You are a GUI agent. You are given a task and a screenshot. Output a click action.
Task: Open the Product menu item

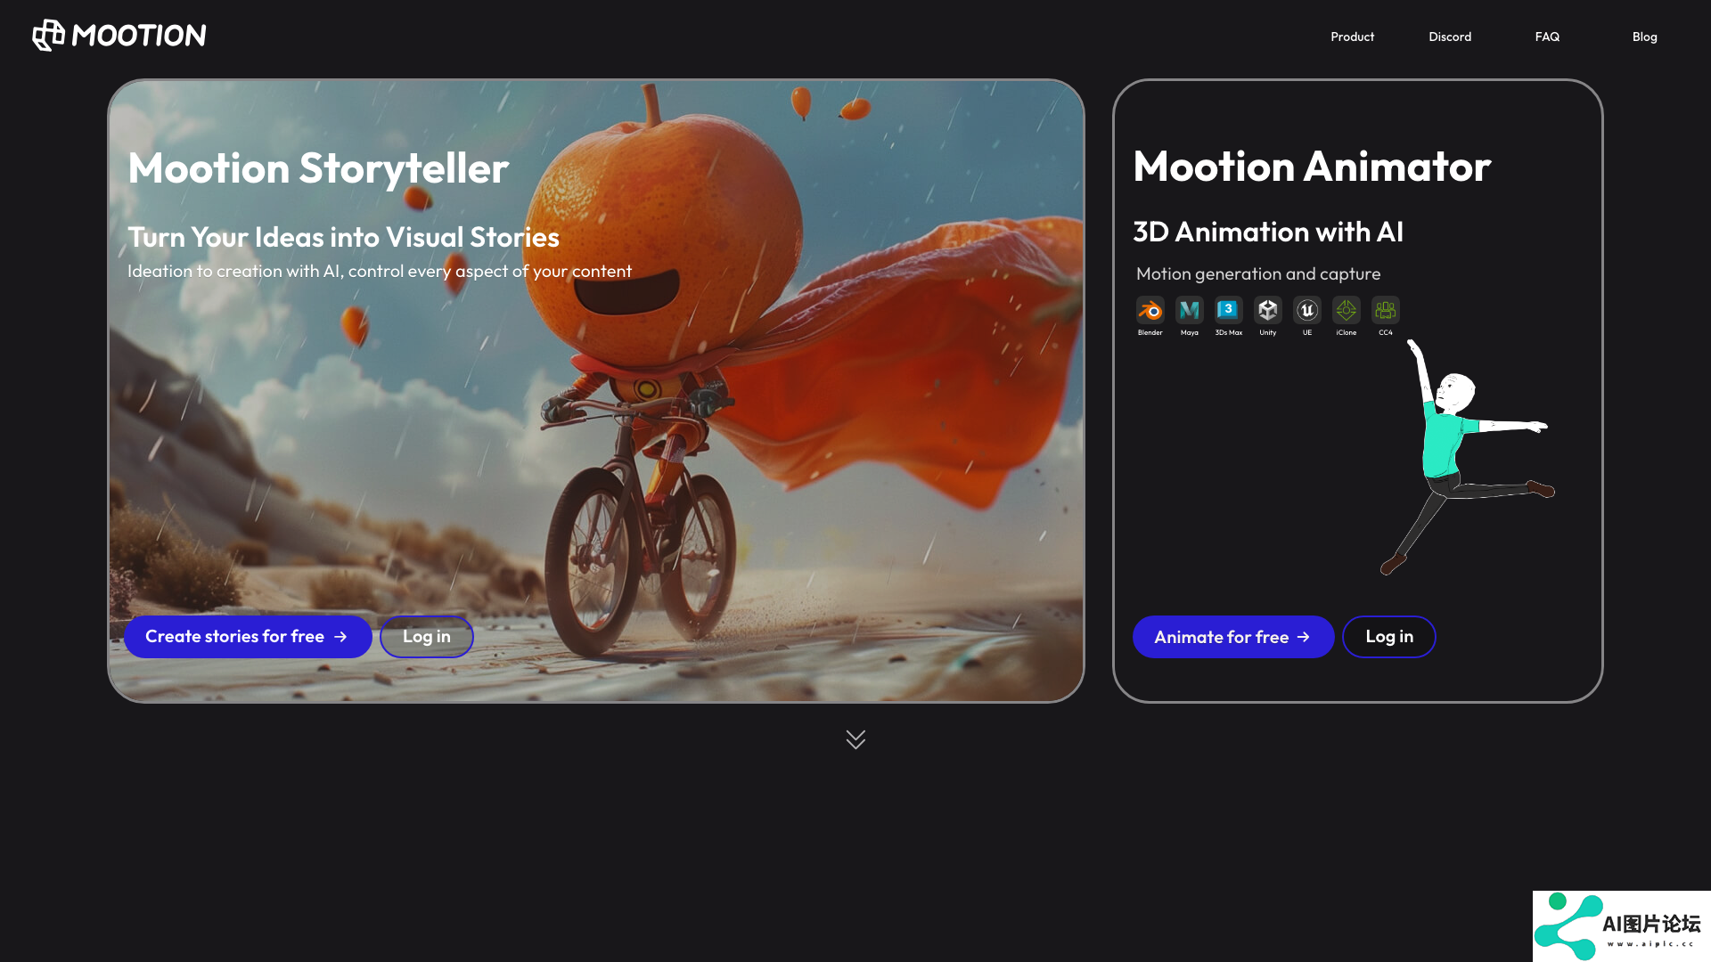[x=1352, y=37]
